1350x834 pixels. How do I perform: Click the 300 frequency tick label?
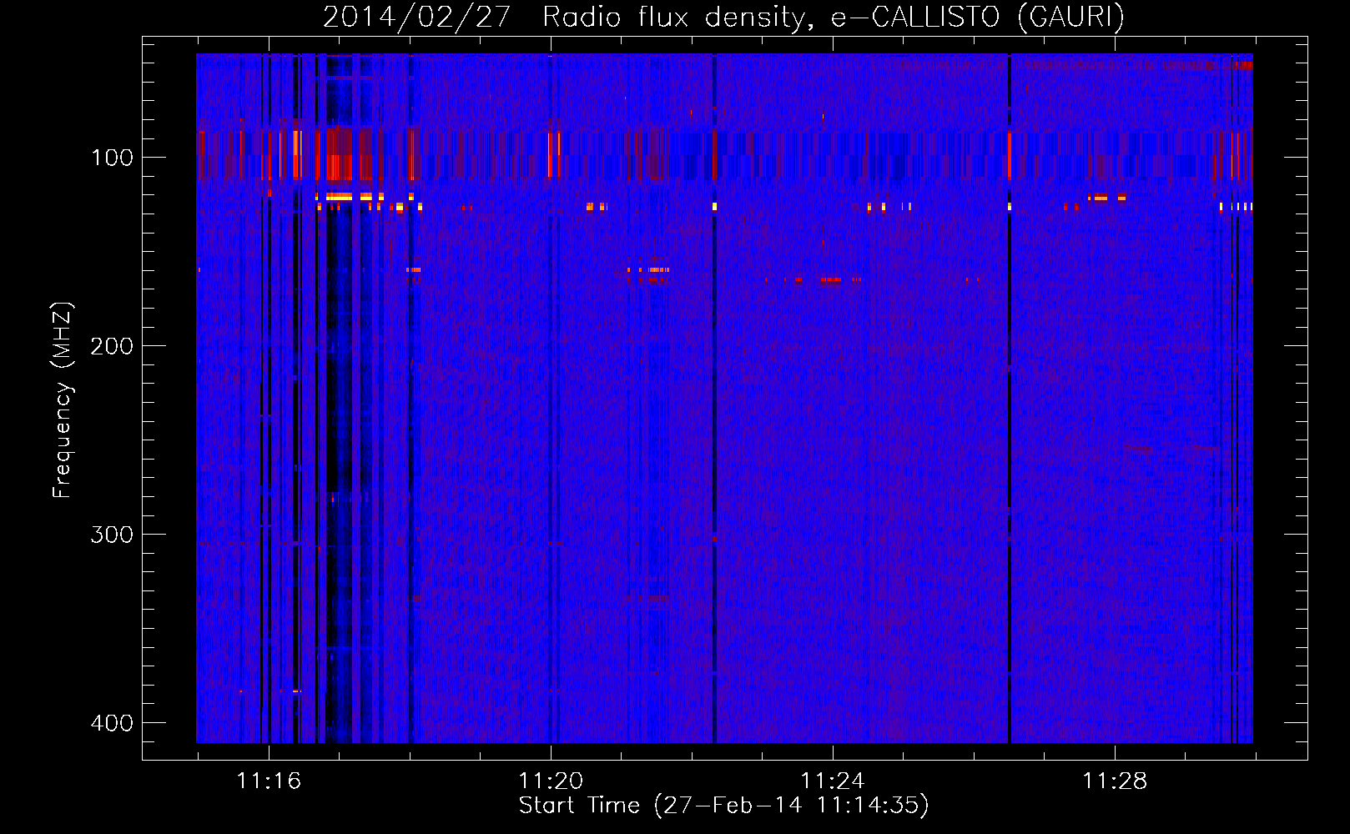[x=112, y=535]
